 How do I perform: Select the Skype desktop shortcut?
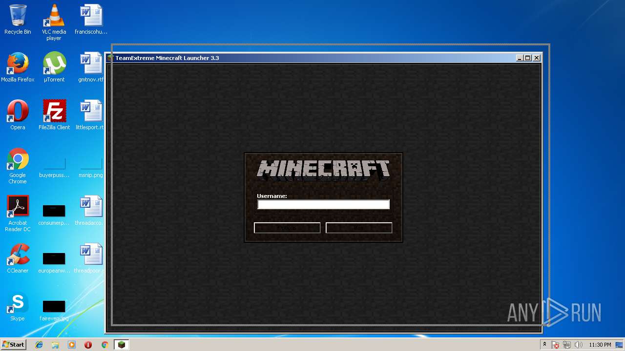click(x=18, y=306)
